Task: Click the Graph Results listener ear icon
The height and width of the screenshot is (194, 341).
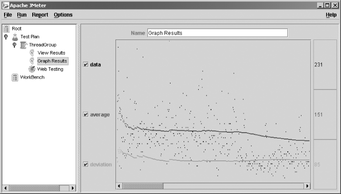Action: point(32,61)
